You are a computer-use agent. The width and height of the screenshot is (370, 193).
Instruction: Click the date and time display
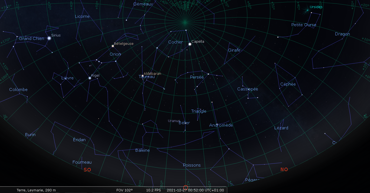click(x=195, y=190)
